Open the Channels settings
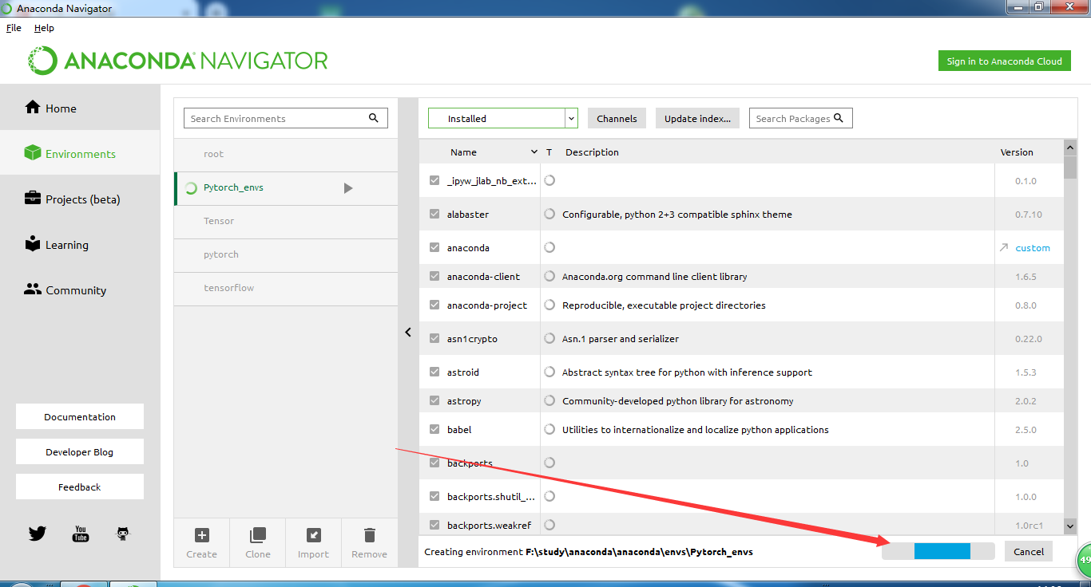Screen dimensions: 1091x587 pyautogui.click(x=617, y=118)
